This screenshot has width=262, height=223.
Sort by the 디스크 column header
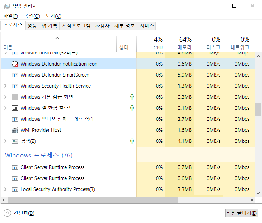209,44
